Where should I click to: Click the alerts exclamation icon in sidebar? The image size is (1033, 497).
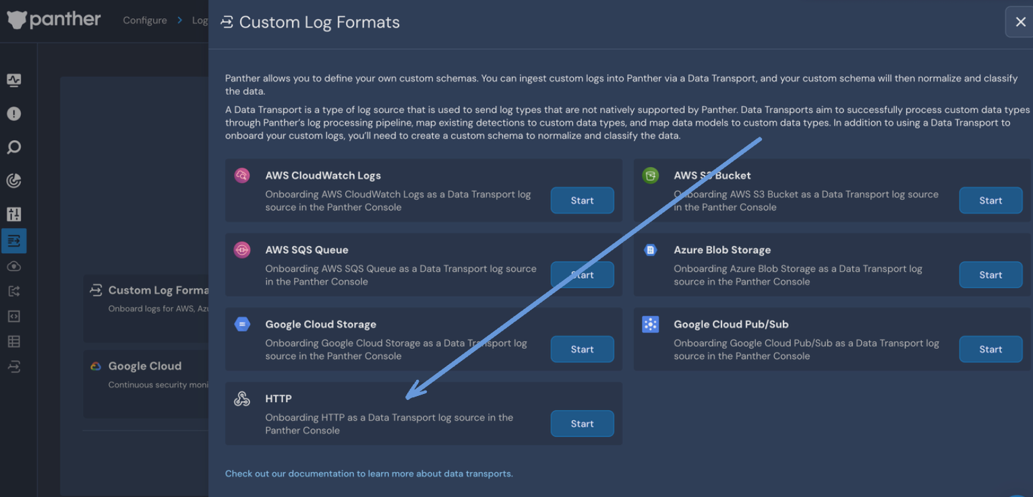pos(13,114)
